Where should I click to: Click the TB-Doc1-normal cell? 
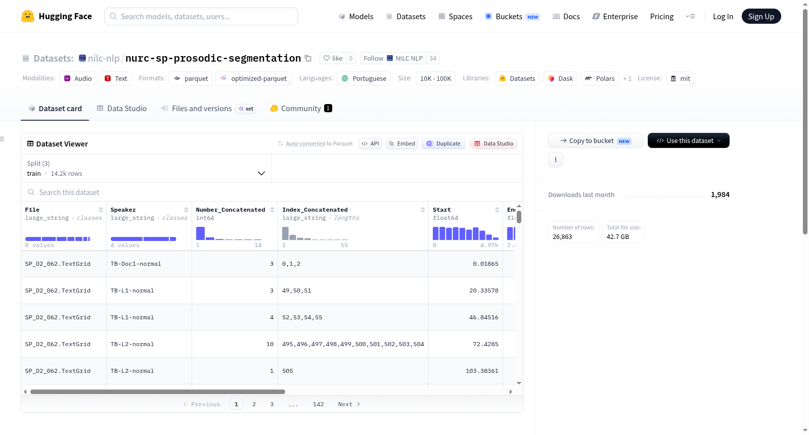click(x=149, y=264)
